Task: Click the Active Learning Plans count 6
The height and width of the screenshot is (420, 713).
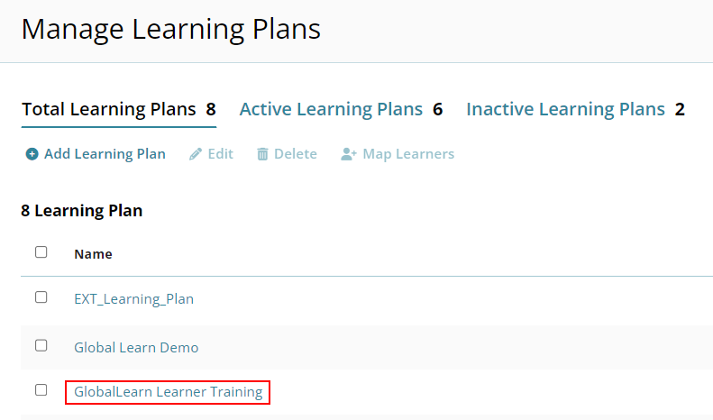Action: click(438, 109)
